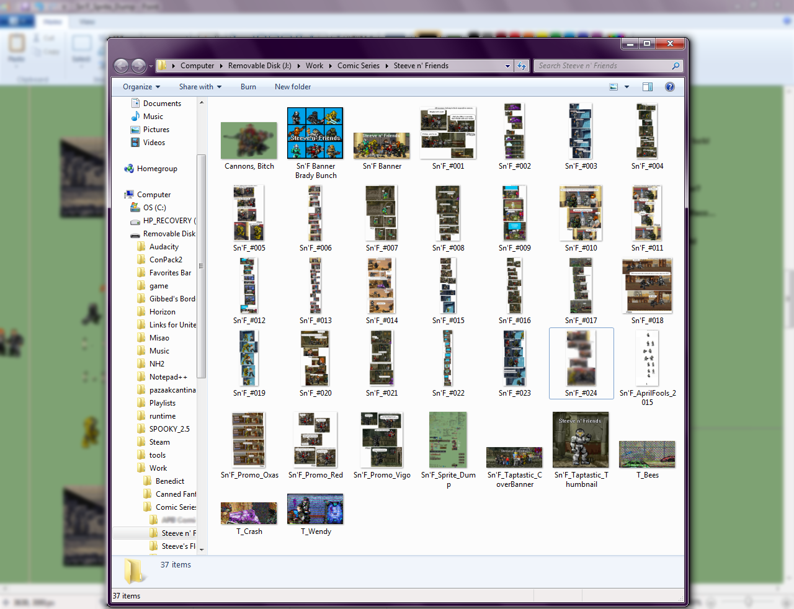Click the Back navigation arrow button
Viewport: 794px width, 609px height.
(x=122, y=66)
